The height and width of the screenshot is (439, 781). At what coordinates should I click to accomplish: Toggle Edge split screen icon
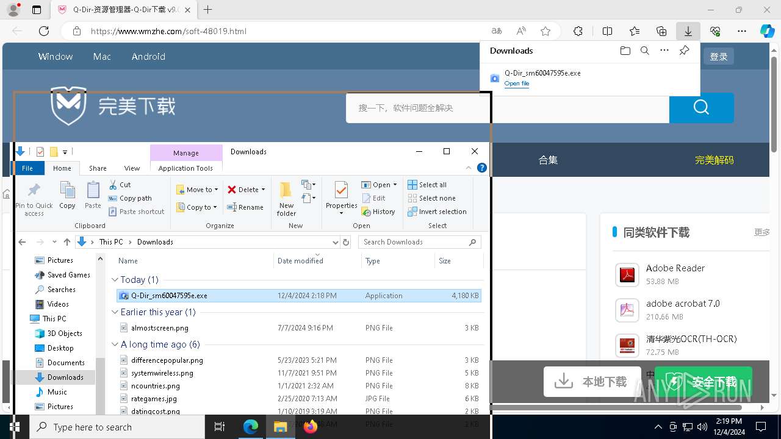(x=607, y=31)
